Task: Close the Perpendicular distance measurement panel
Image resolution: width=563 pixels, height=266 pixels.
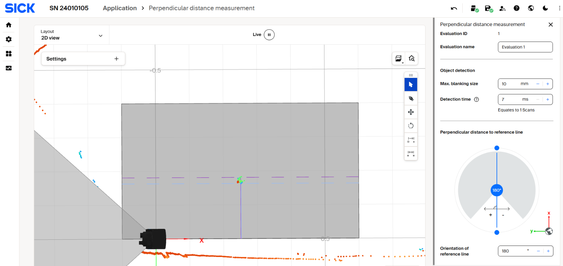Action: [551, 25]
